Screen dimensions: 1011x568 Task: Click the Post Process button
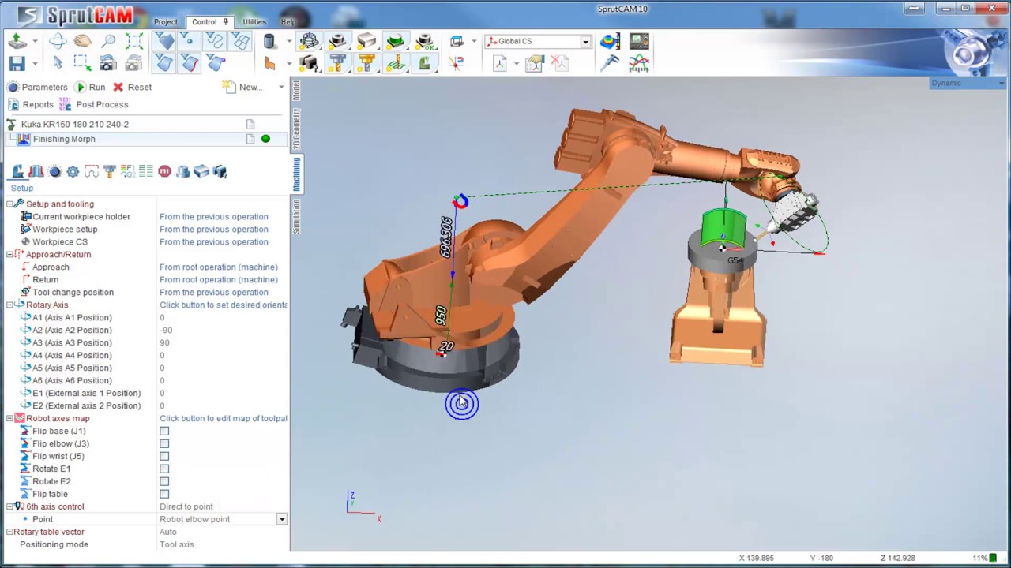[x=94, y=104]
